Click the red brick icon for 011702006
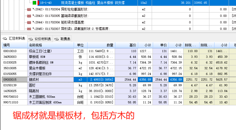The image size is (236, 130). pyautogui.click(x=29, y=23)
